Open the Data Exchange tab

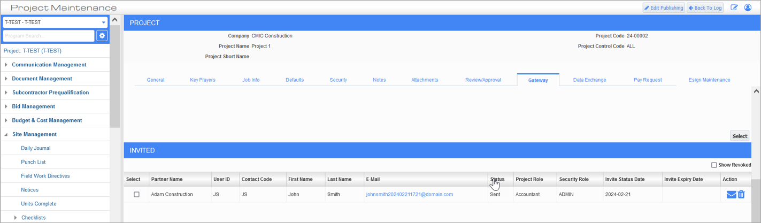(x=589, y=80)
